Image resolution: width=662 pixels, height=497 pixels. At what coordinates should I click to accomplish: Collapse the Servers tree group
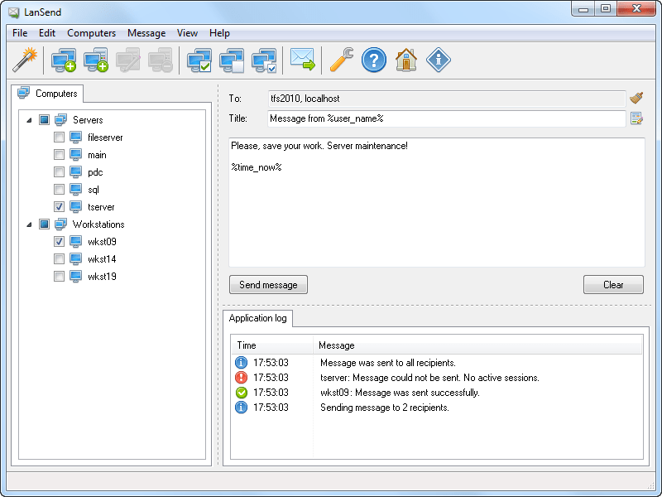[x=30, y=120]
